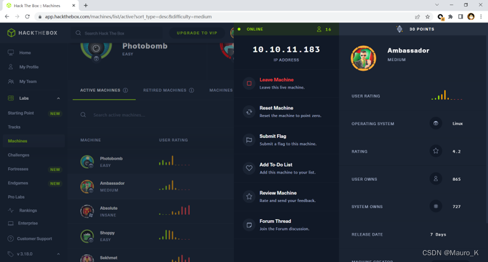Viewport: 488px width, 262px height.
Task: Expand the v 3.18.0 version chevron
Action: 58,254
